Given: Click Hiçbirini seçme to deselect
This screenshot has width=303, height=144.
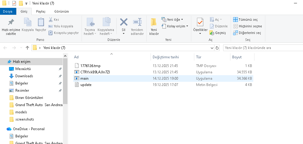Looking at the screenshot, I should pyautogui.click(x=248, y=26).
